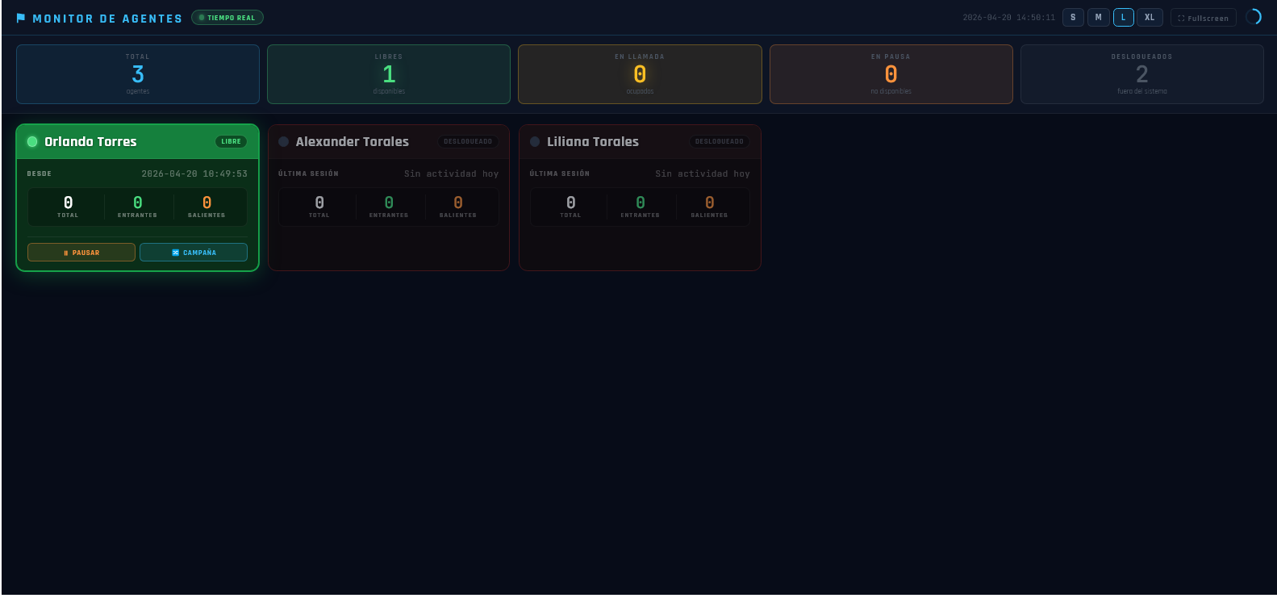
Task: Click the Total agentes summary card
Action: (138, 74)
